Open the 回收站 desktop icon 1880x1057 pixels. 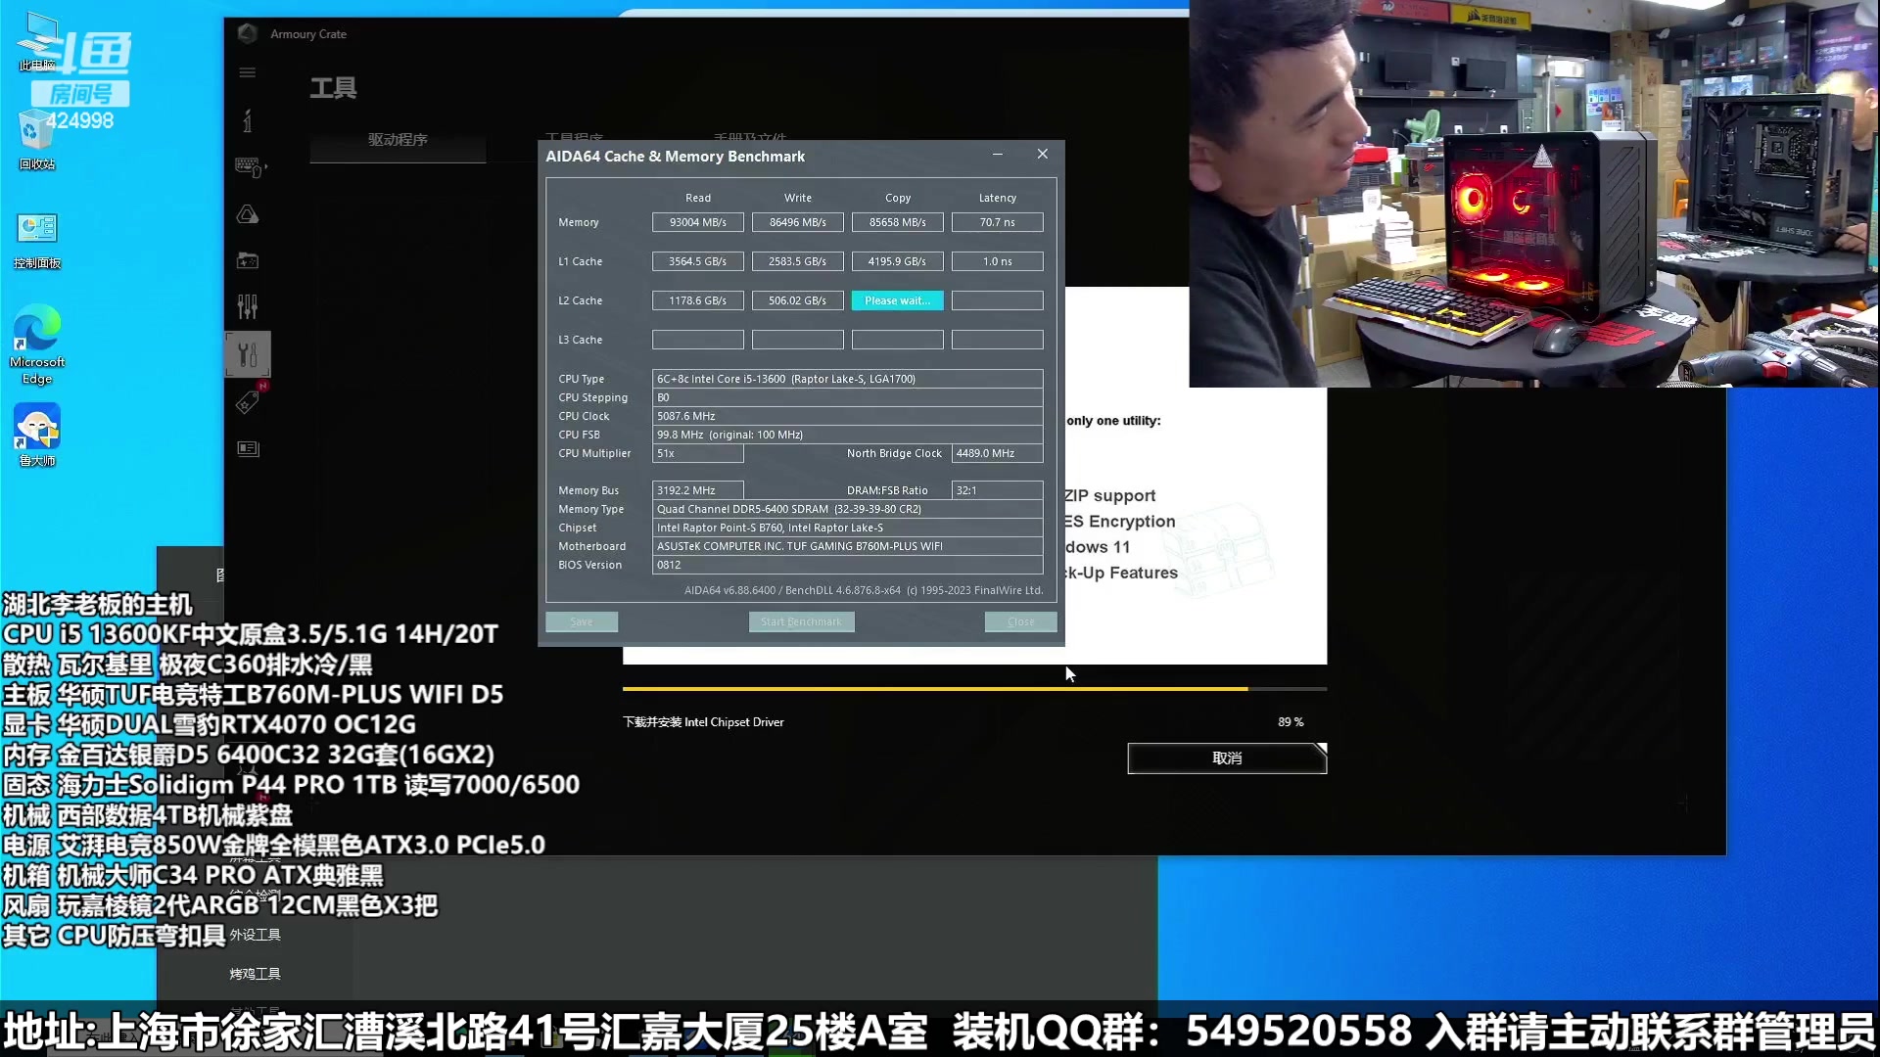coord(37,142)
